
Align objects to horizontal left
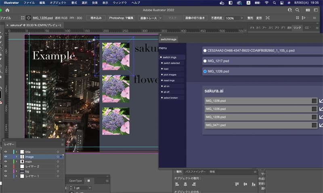click(x=177, y=184)
